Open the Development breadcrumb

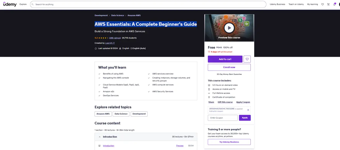click(101, 15)
